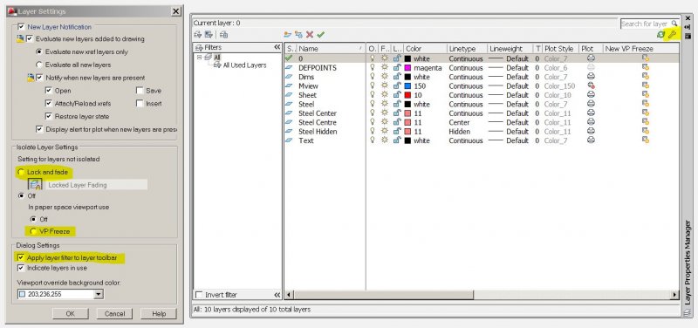
Task: Click lock icon for Steel Center layer
Action: pyautogui.click(x=397, y=113)
